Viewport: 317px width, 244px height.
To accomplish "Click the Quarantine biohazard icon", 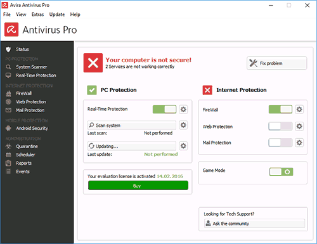I will [x=8, y=146].
